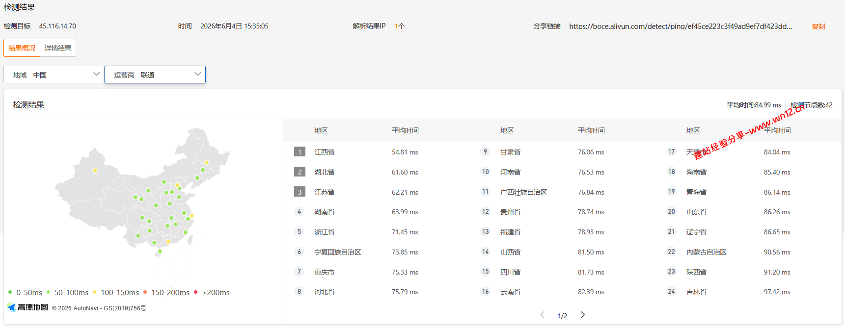The image size is (845, 328).
Task: Click the 甘肃省 region cell
Action: 511,152
